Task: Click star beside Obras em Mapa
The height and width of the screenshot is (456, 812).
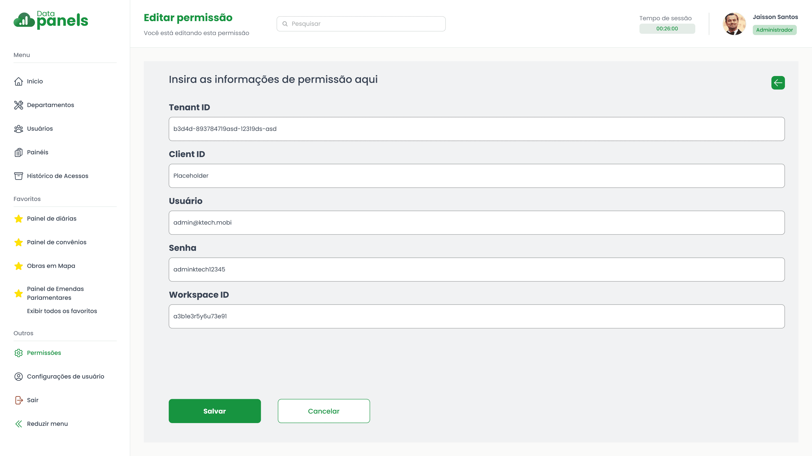Action: 19,266
